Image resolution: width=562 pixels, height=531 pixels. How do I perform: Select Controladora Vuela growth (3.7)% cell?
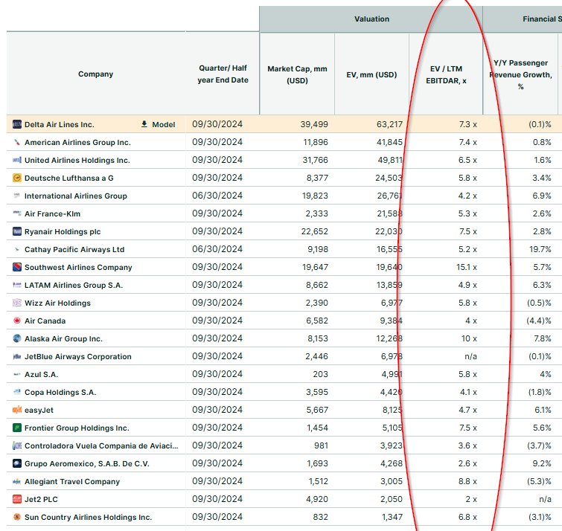539,445
